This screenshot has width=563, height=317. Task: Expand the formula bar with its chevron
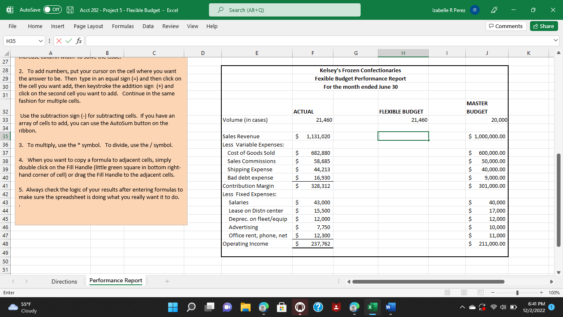(556, 40)
